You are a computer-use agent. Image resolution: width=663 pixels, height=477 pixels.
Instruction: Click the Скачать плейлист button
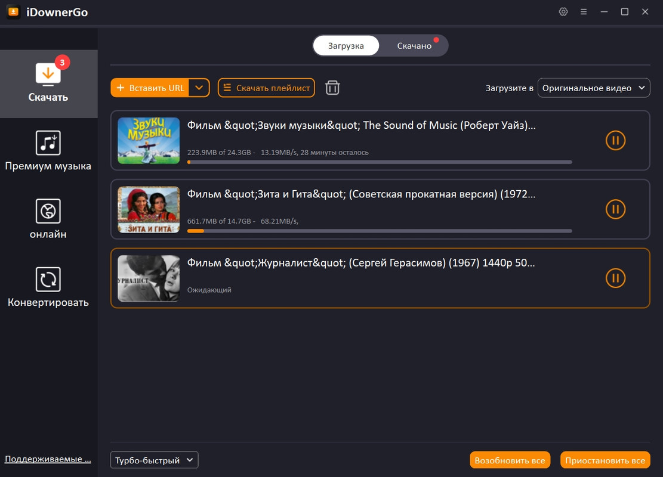point(266,88)
